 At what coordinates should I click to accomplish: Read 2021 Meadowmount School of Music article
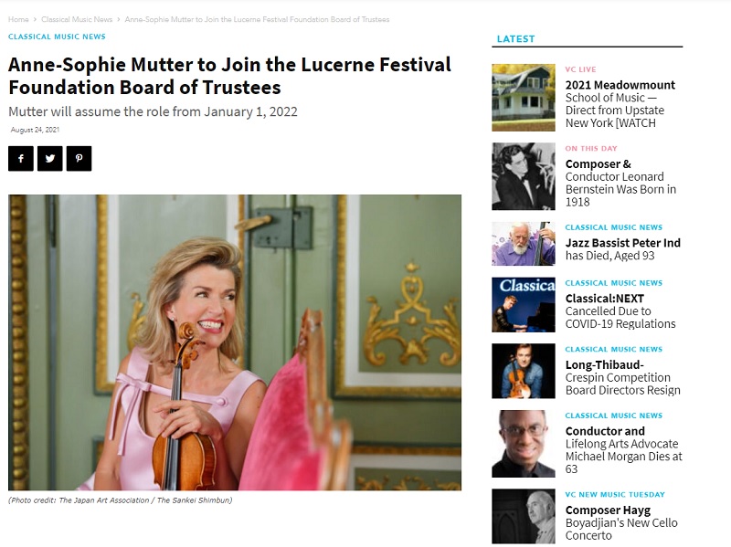click(x=620, y=104)
